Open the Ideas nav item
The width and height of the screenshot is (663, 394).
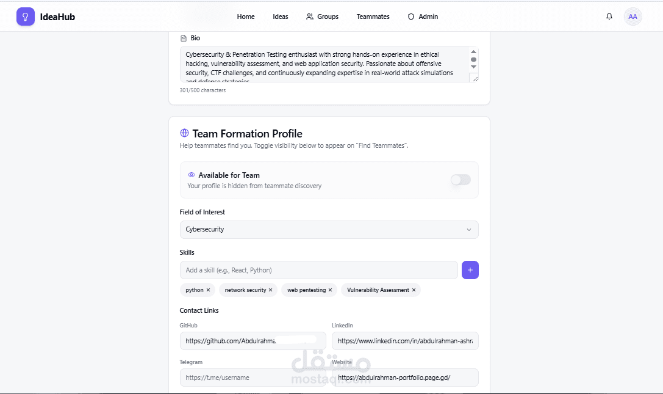[281, 16]
